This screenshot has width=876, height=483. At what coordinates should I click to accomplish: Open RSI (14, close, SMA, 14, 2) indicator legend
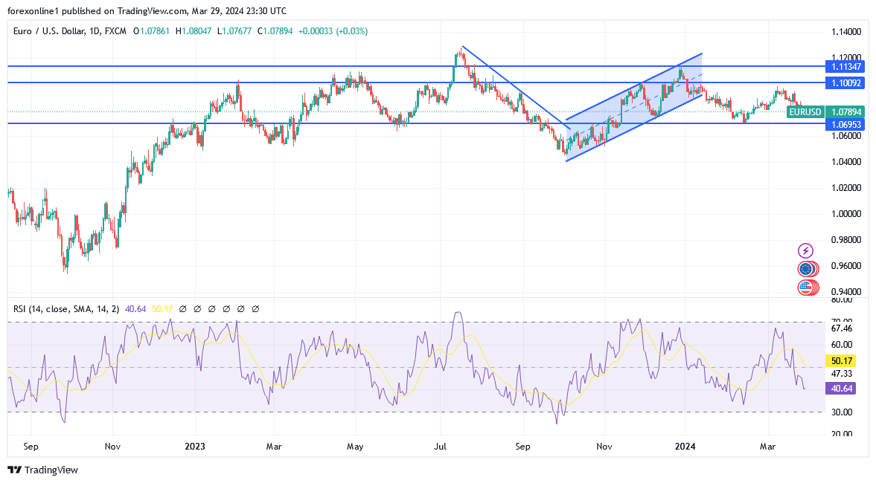66,308
